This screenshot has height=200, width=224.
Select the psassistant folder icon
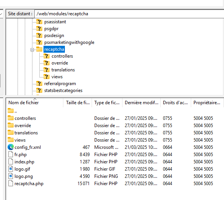point(39,22)
